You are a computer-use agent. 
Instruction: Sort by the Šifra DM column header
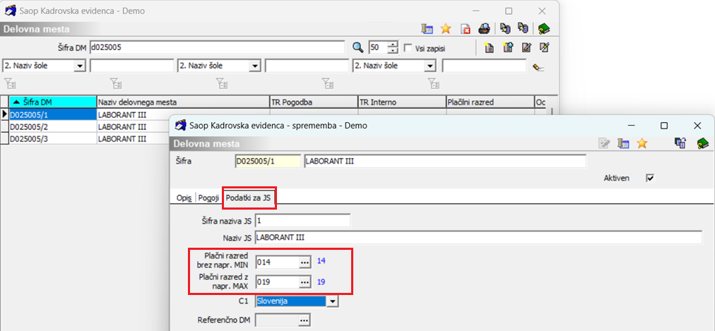[x=53, y=102]
